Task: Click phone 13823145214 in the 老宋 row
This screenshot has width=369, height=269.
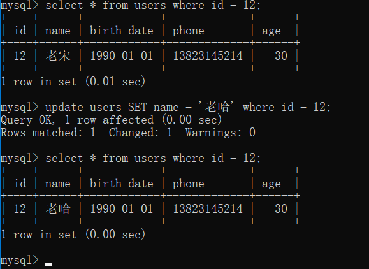Action: tap(208, 56)
